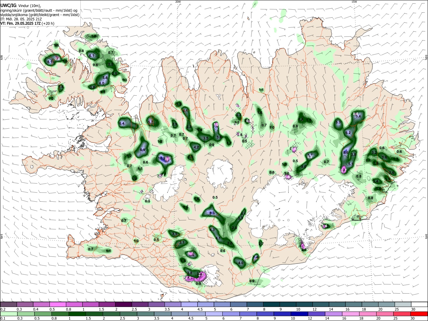Click the '10.3' precipitation value on the map
This screenshot has height=321, width=428.
coord(161,158)
